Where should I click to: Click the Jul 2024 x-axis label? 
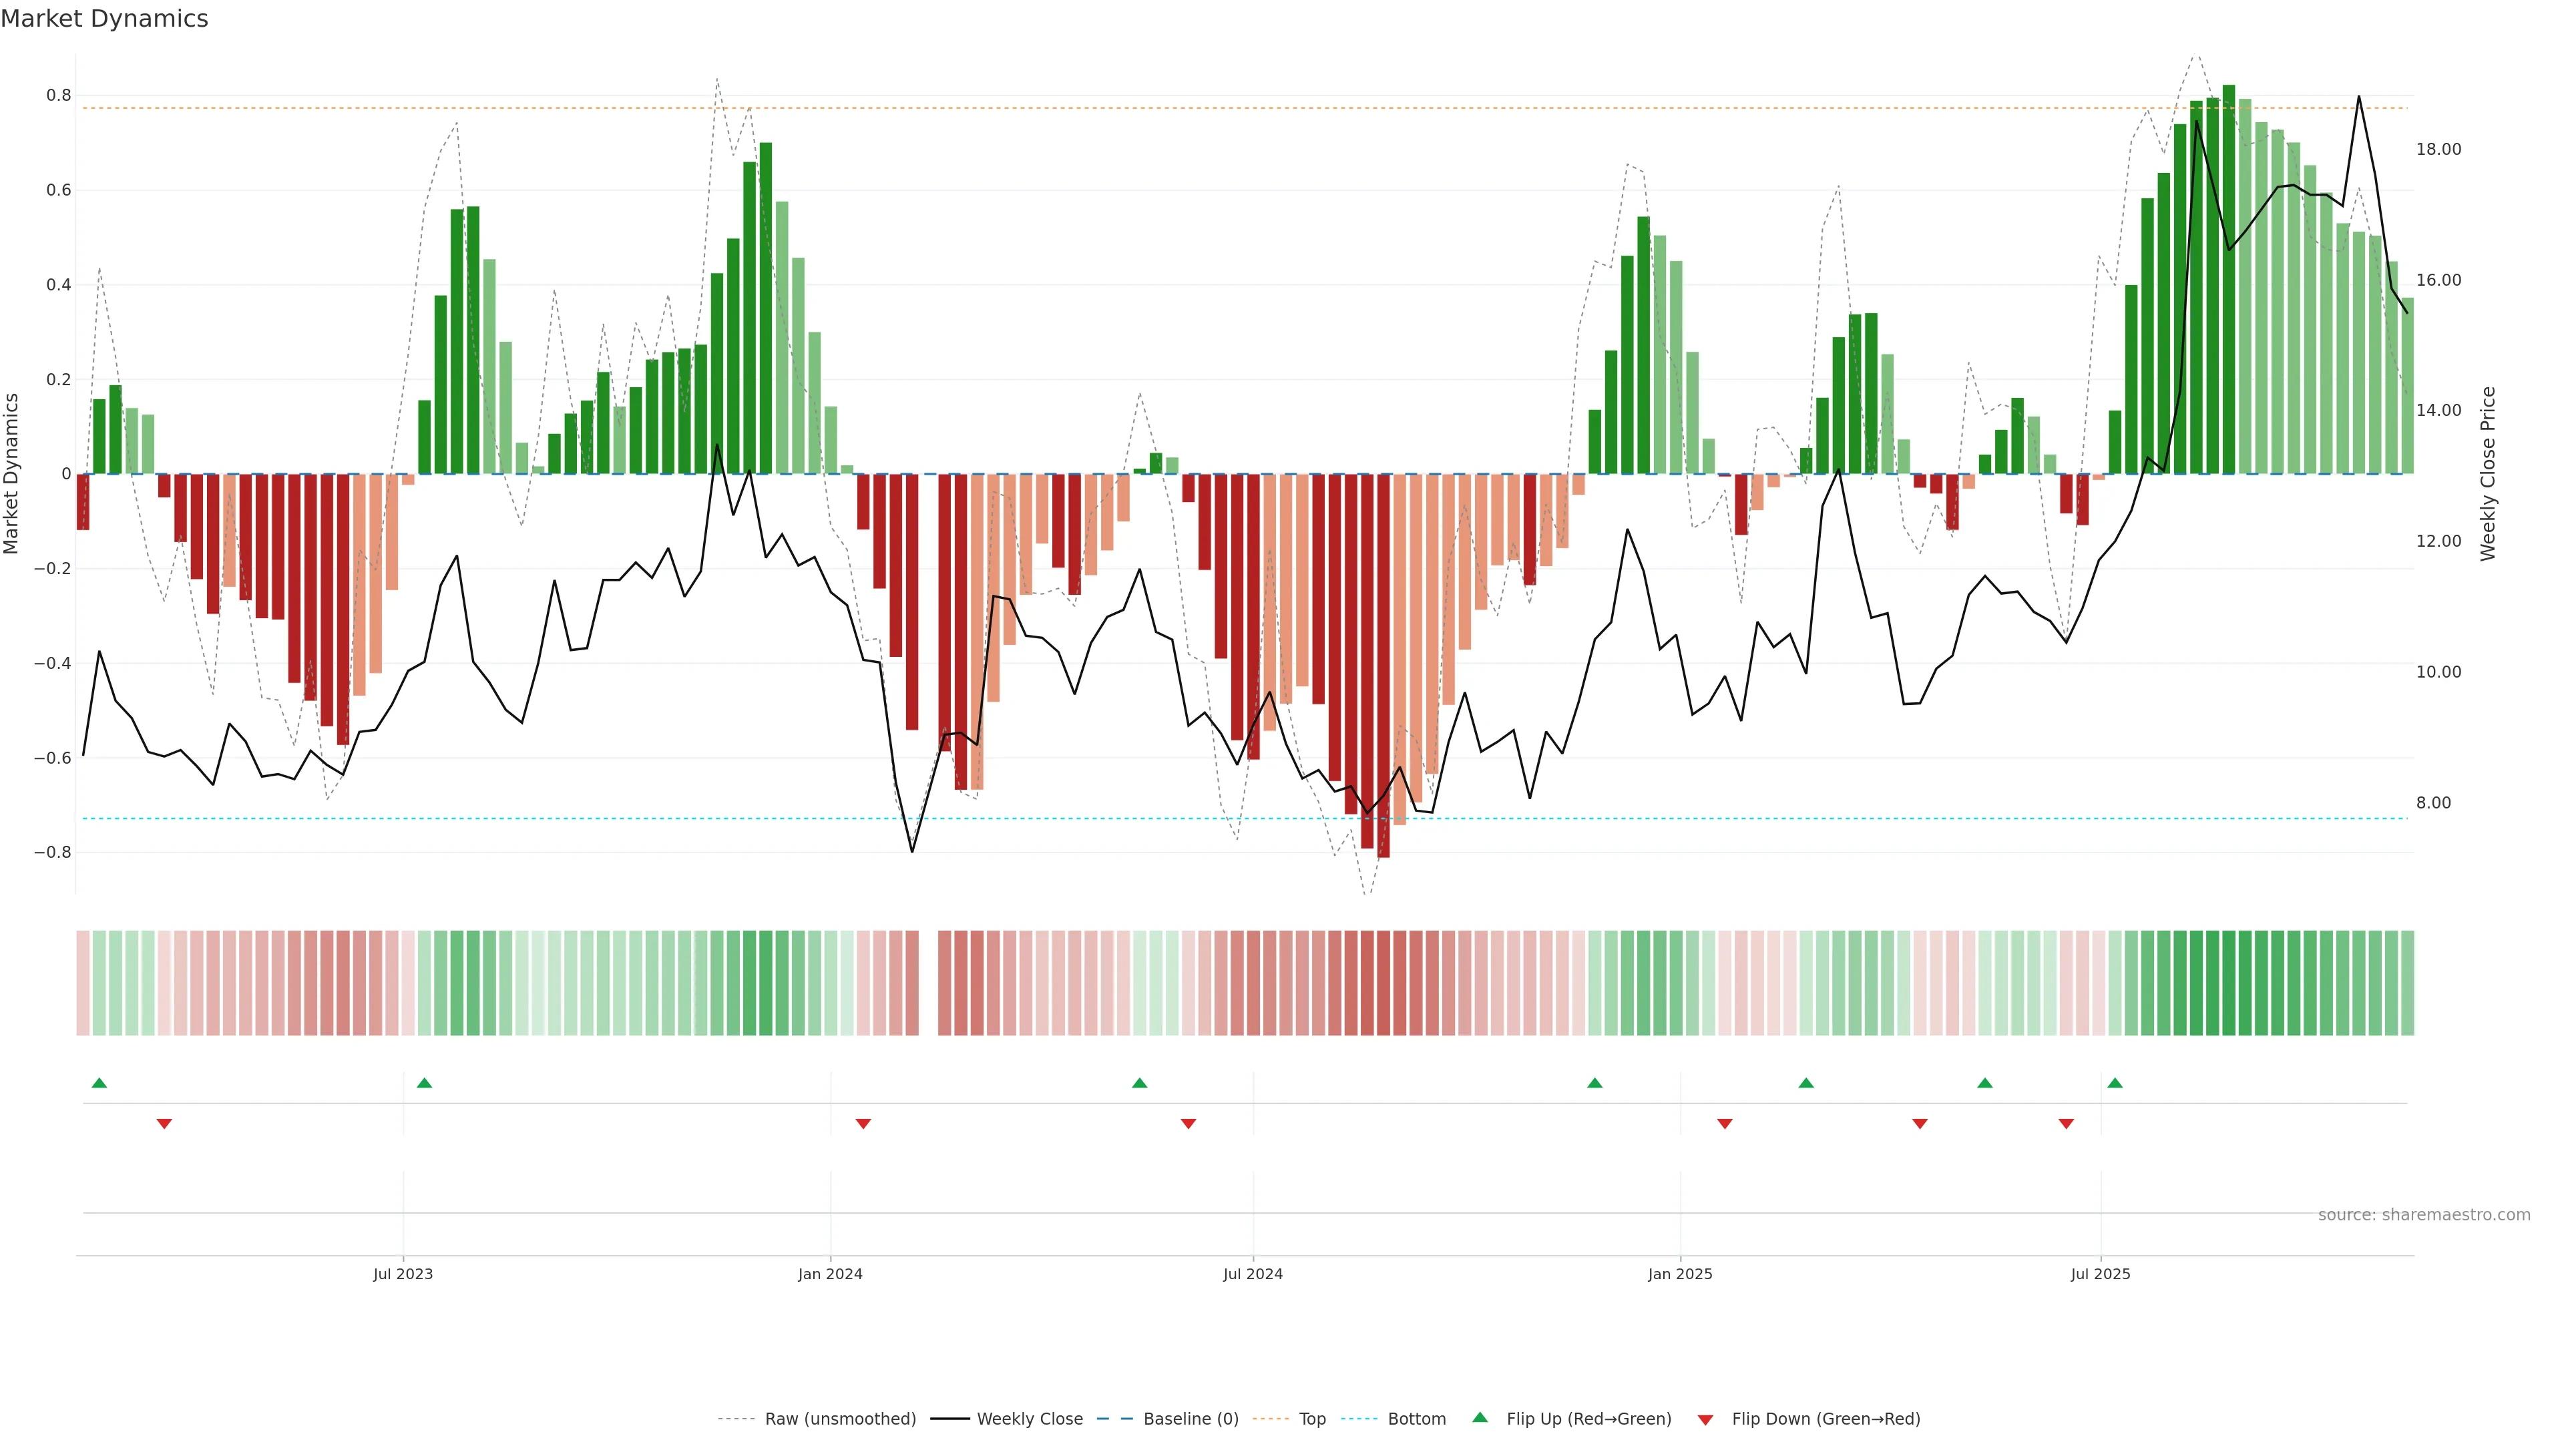coord(1252,1274)
